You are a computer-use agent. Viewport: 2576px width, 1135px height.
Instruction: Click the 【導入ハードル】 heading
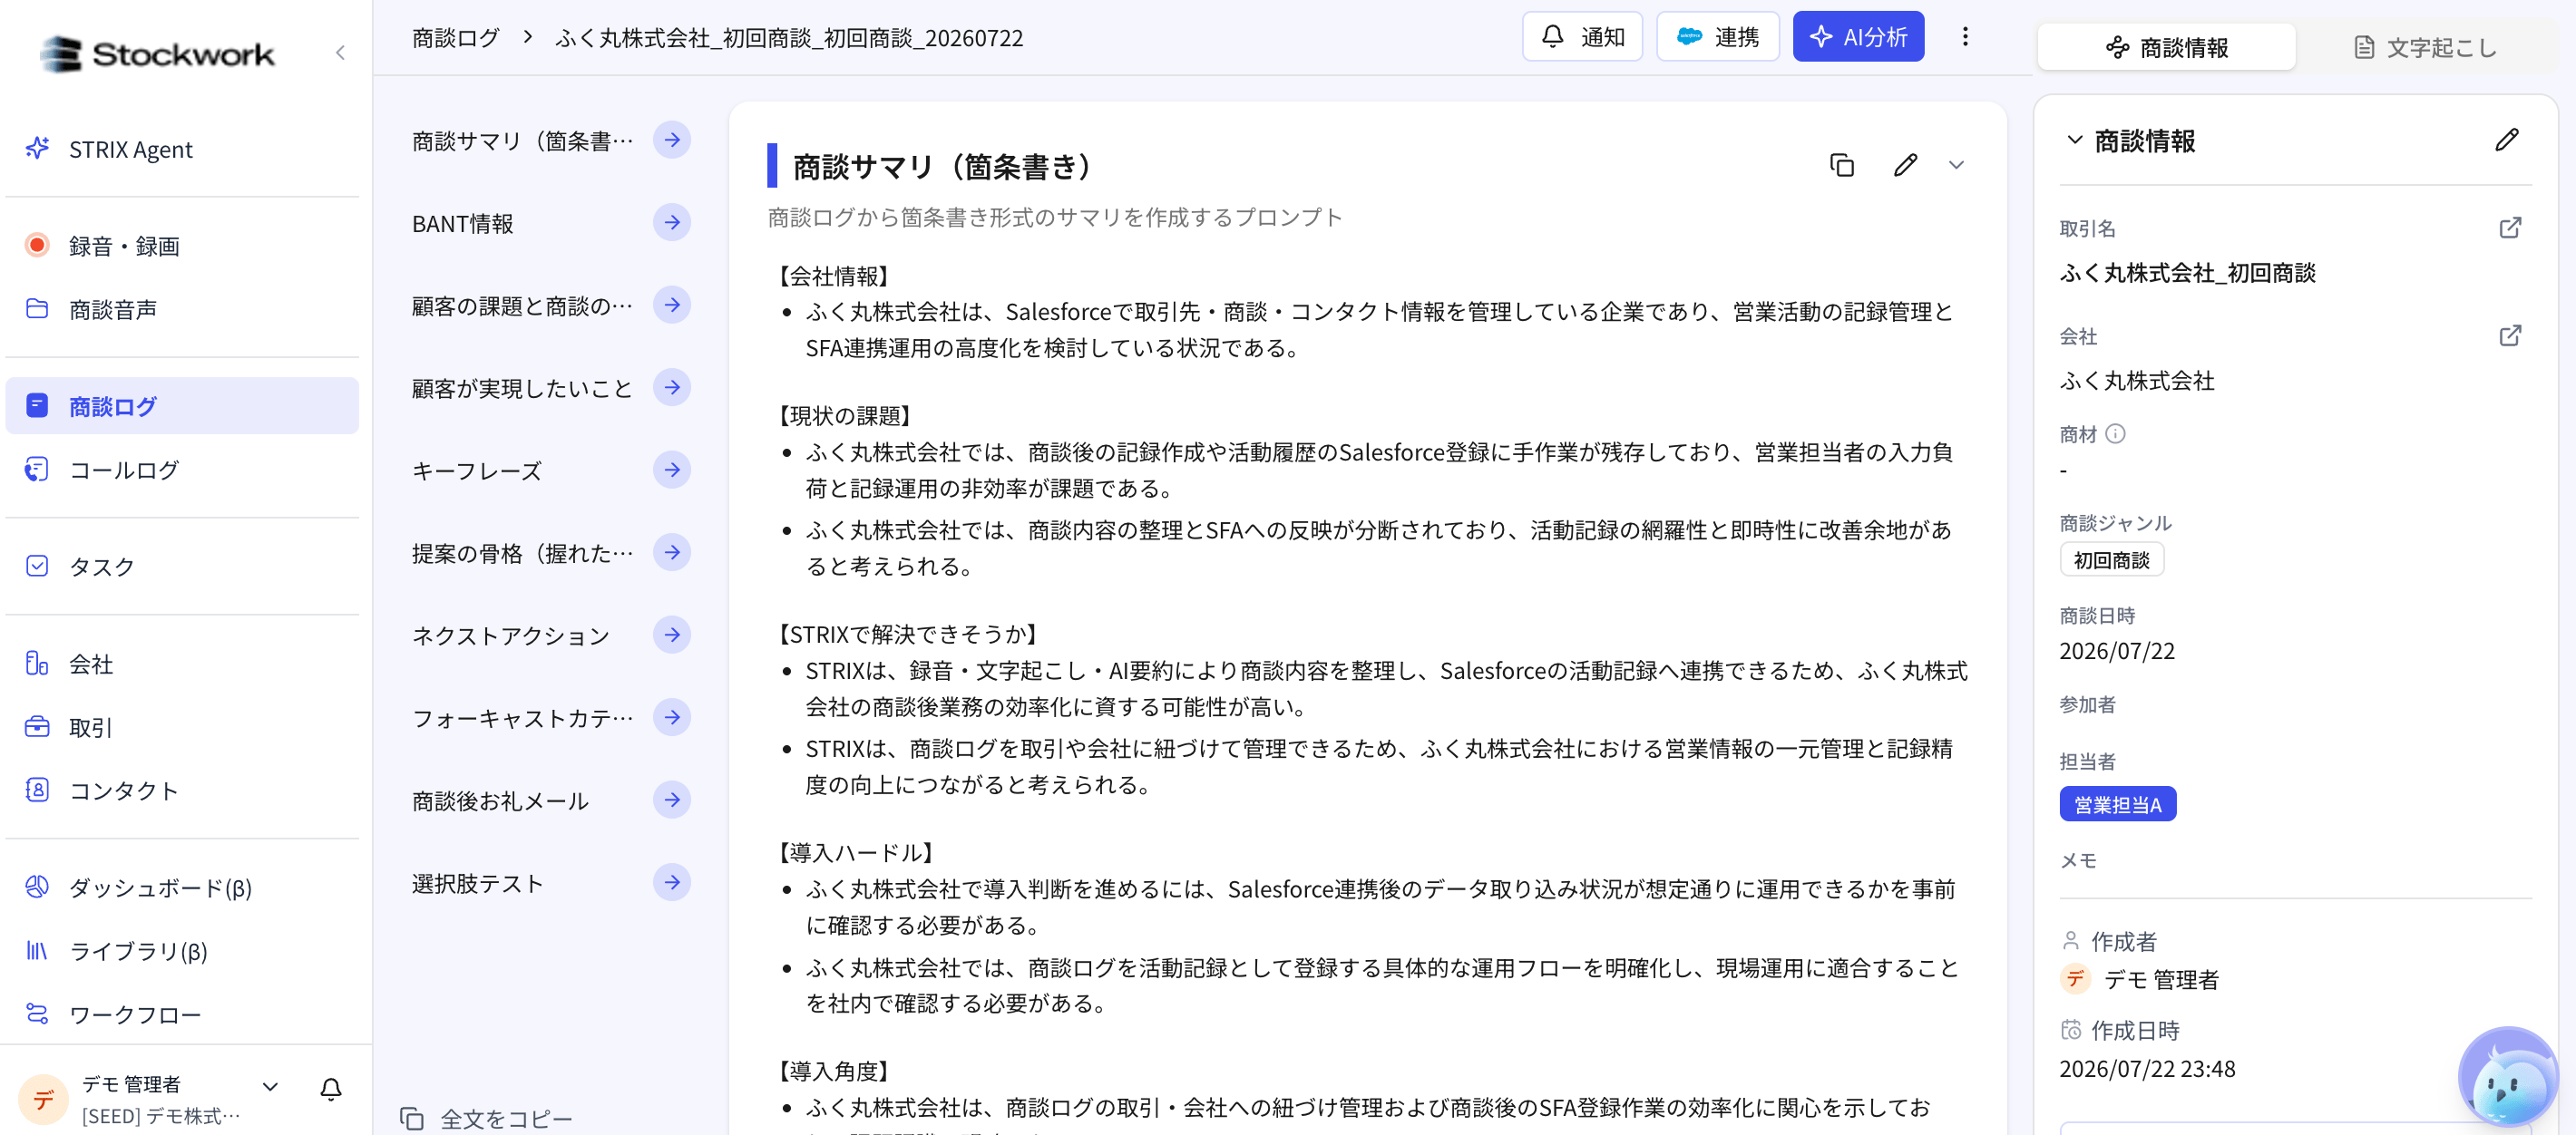857,852
